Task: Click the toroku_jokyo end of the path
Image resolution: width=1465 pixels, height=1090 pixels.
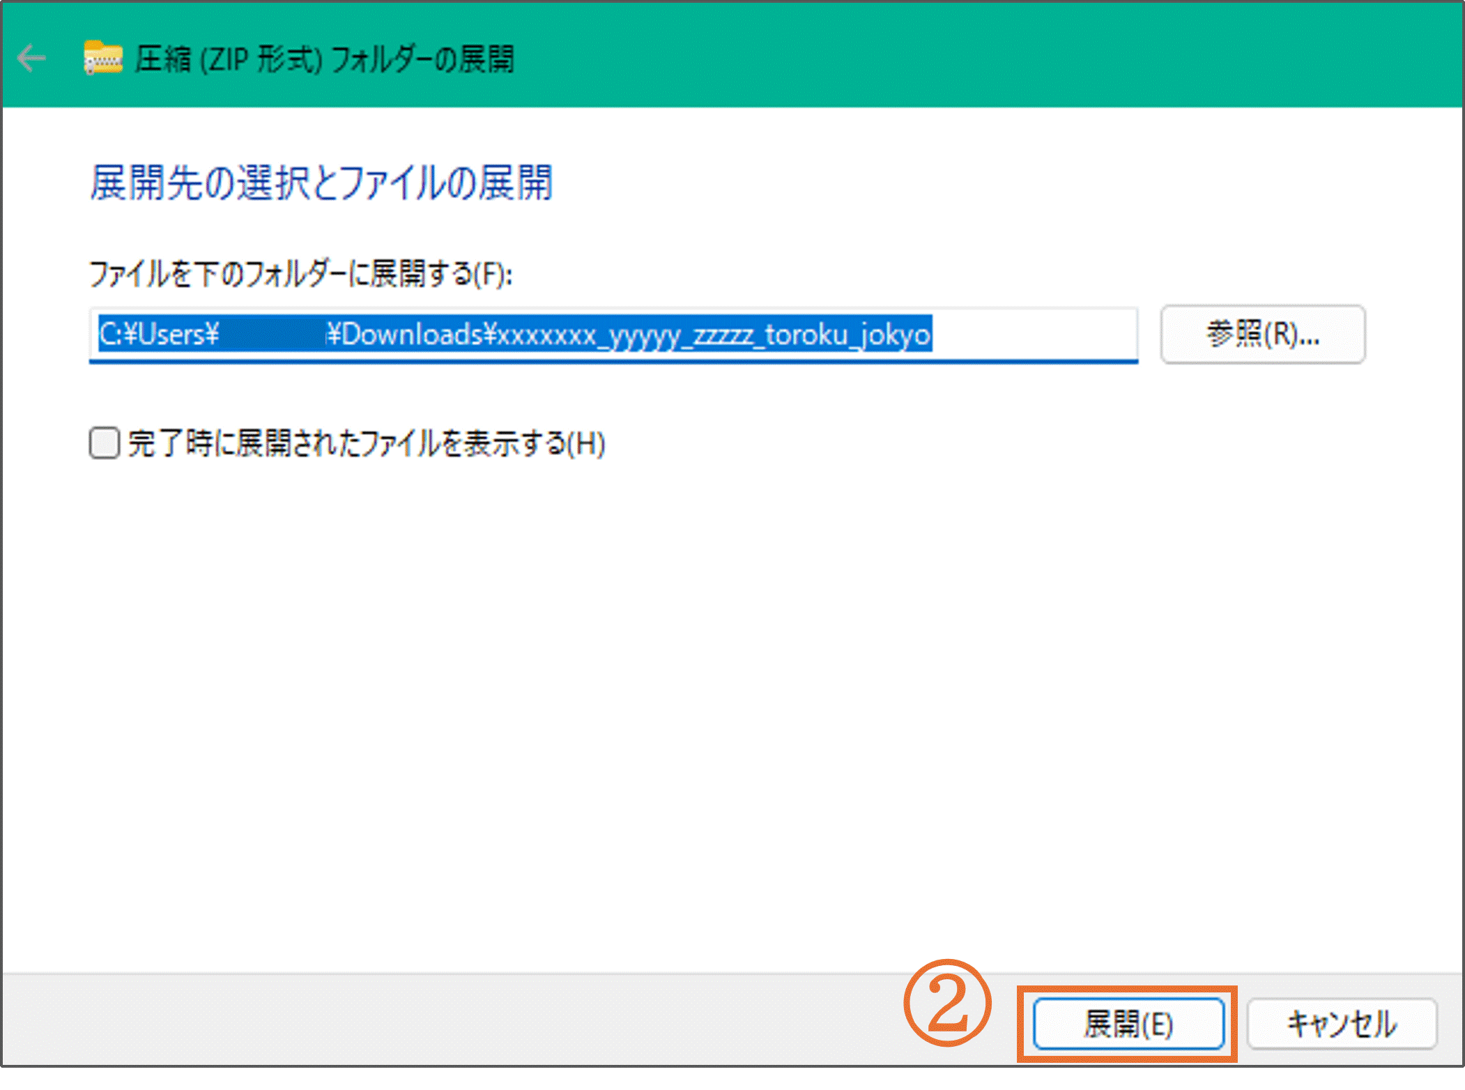Action: point(847,335)
